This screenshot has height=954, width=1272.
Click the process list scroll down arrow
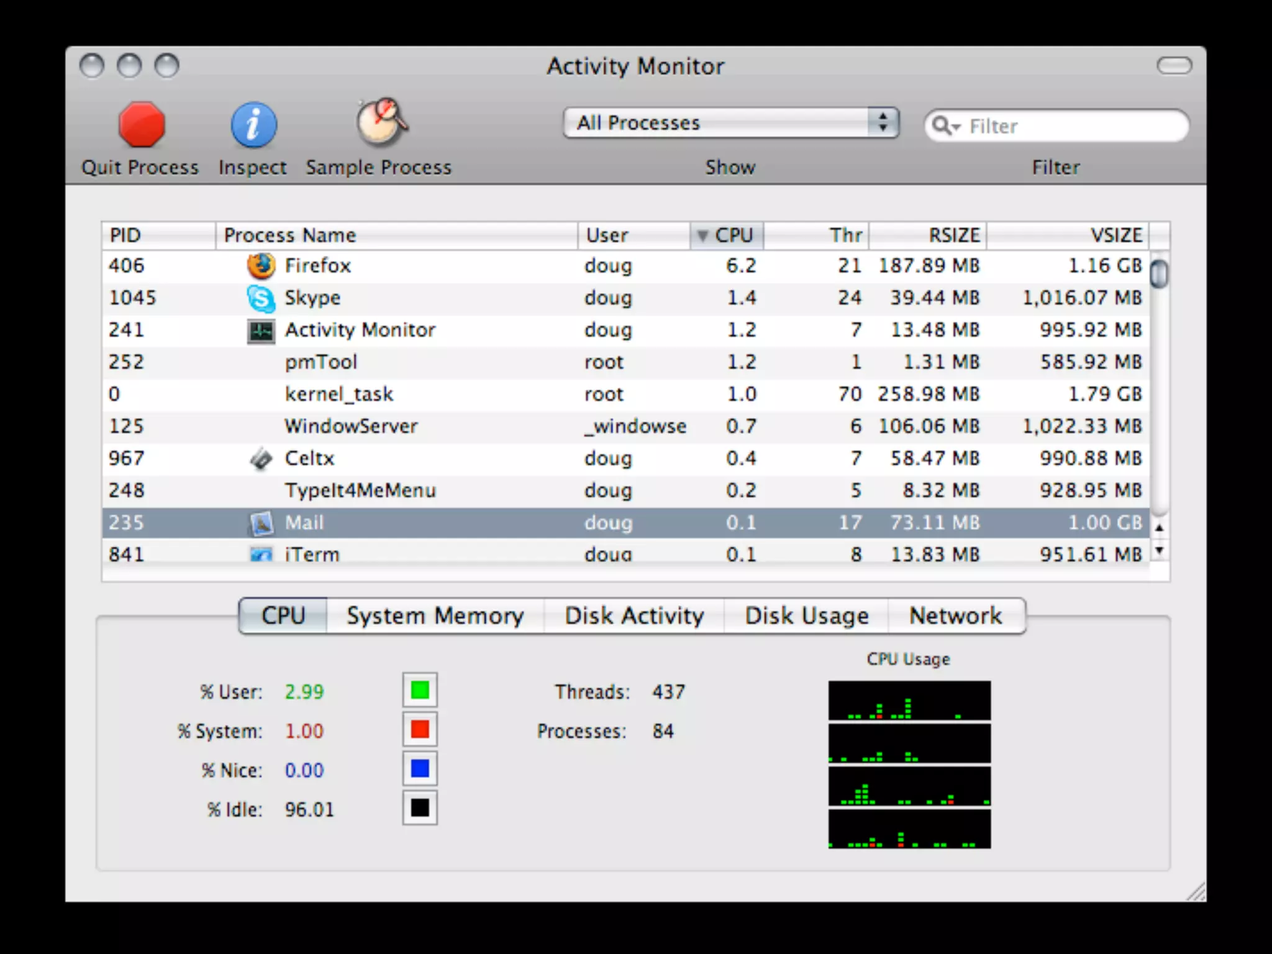click(x=1159, y=550)
